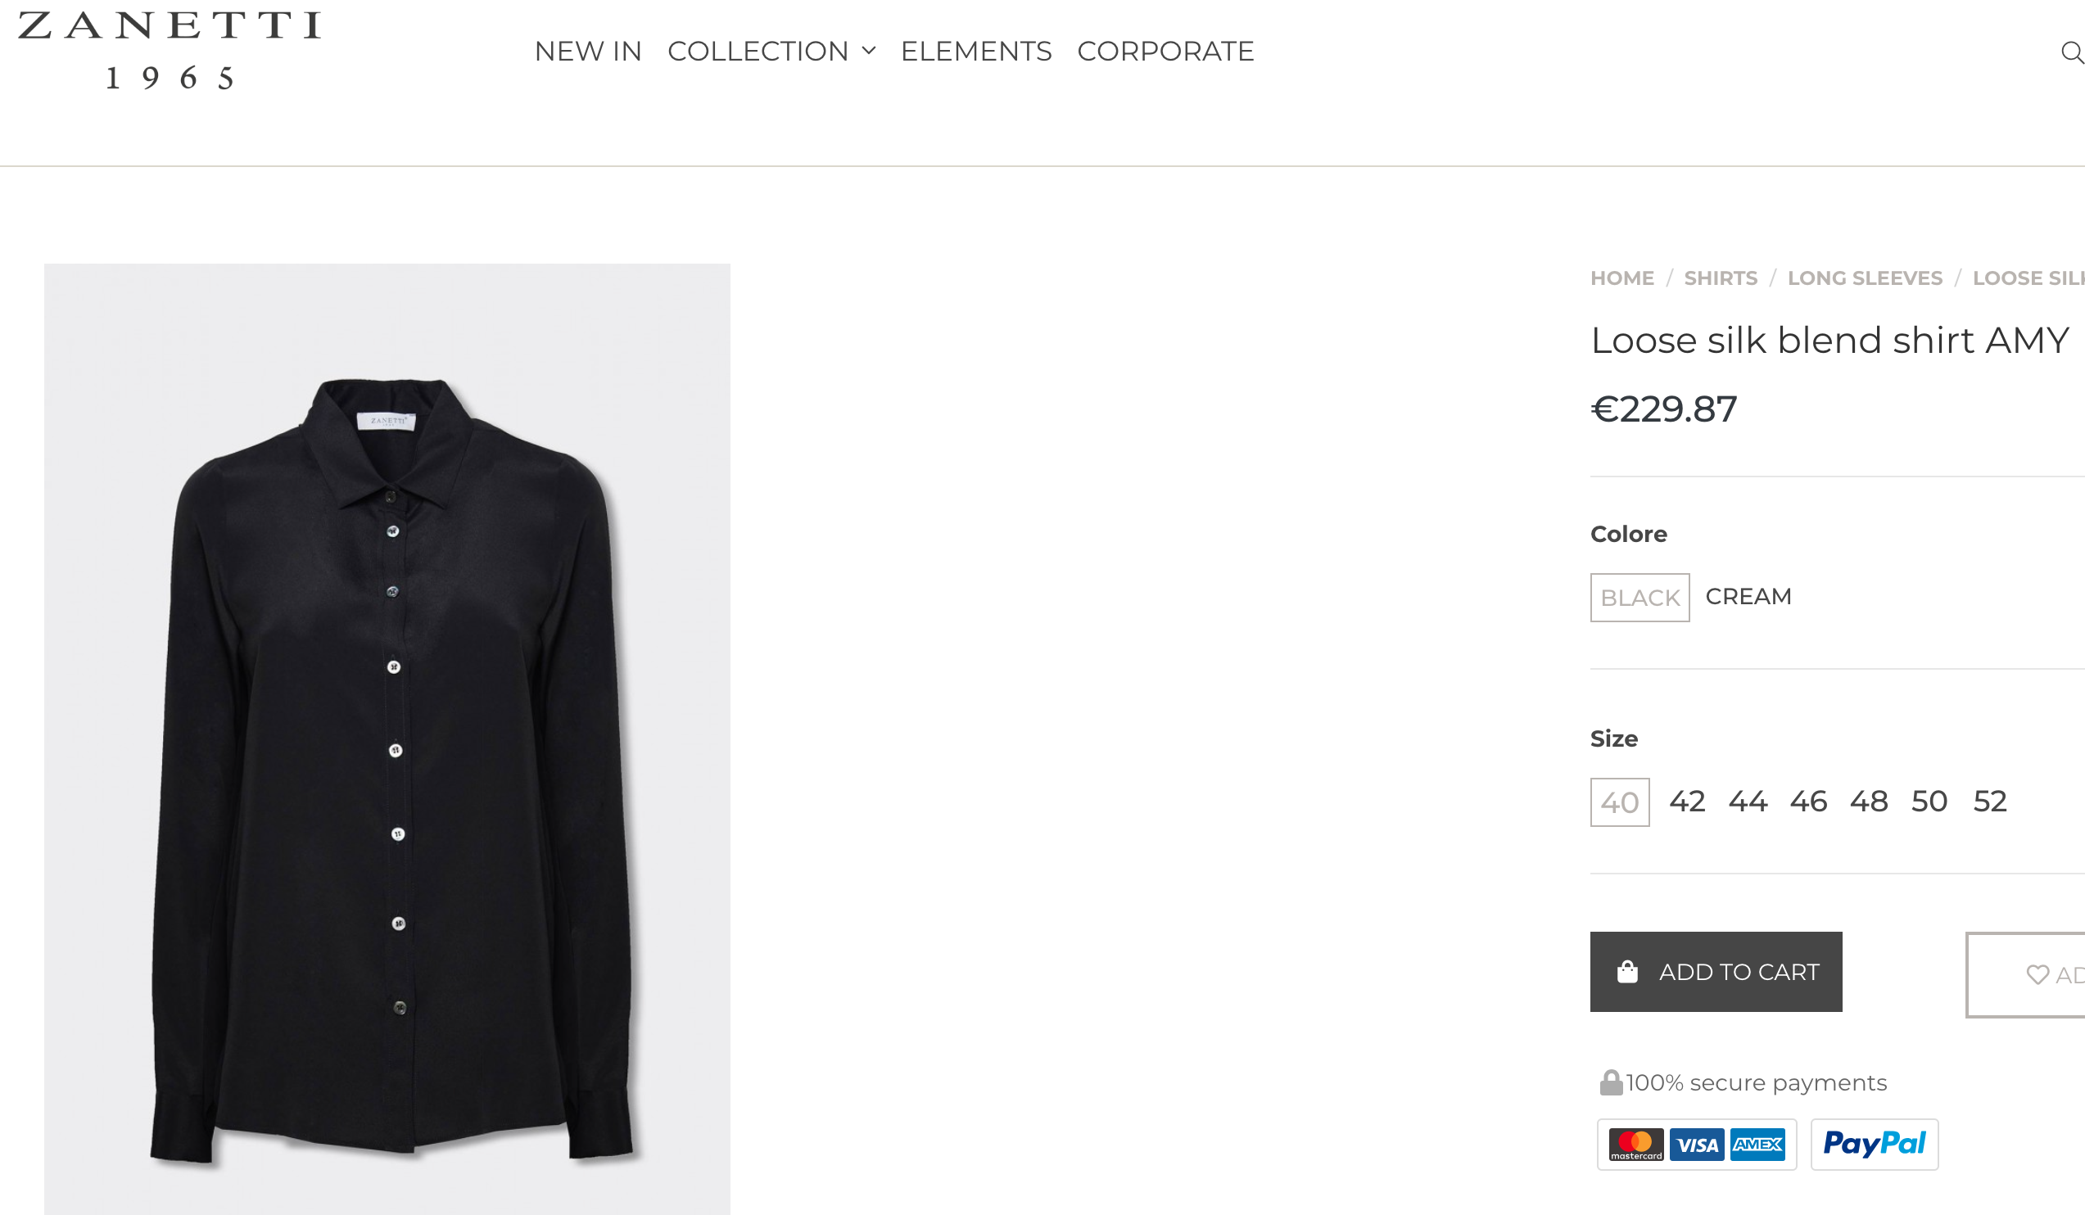The height and width of the screenshot is (1215, 2085).
Task: Open the NEW IN menu item
Action: 587,52
